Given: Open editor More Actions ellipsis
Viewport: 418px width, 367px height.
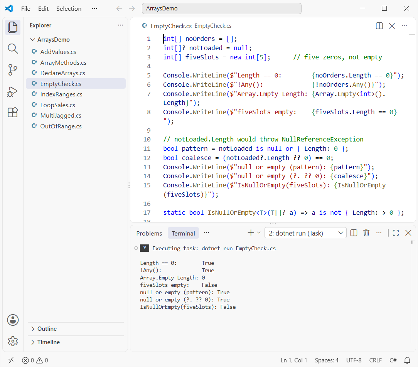Looking at the screenshot, I should [405, 26].
